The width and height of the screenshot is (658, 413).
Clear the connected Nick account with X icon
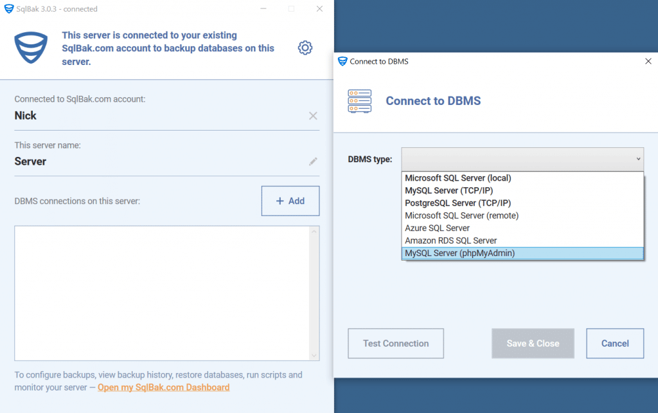[x=313, y=116]
